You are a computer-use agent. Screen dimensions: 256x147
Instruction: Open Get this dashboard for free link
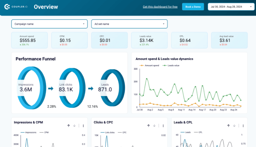[x=160, y=7]
